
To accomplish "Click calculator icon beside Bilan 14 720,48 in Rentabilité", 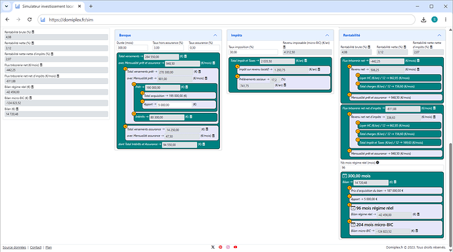I will click(x=395, y=182).
